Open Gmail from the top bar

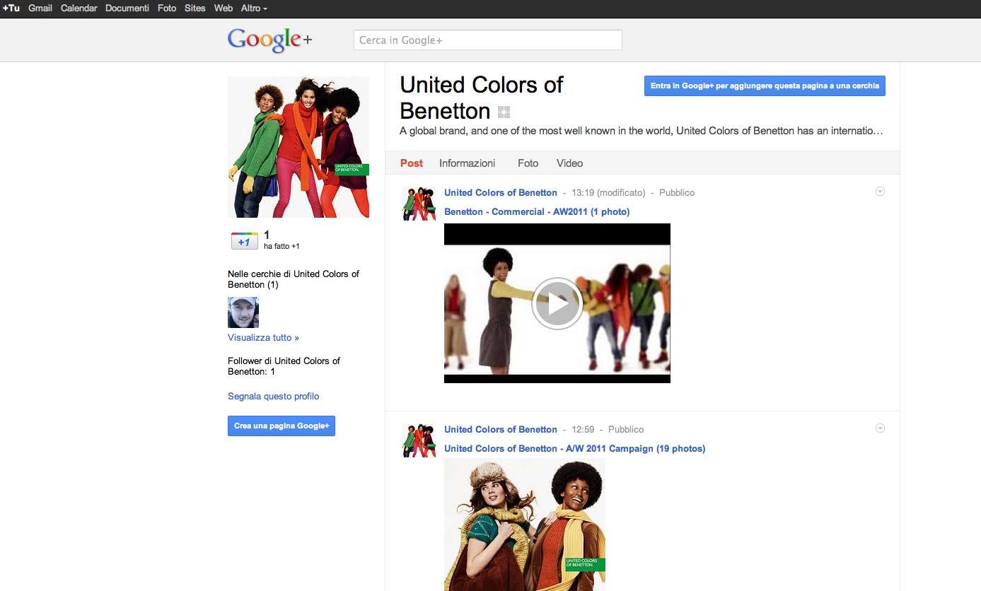point(40,8)
